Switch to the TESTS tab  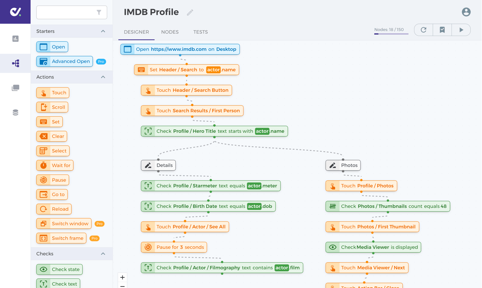coord(200,32)
